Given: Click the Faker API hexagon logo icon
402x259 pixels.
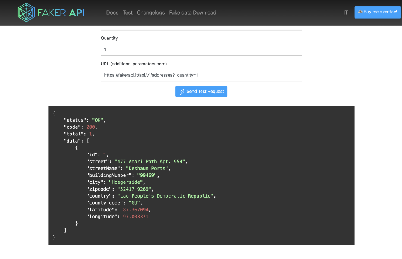Looking at the screenshot, I should pyautogui.click(x=26, y=12).
